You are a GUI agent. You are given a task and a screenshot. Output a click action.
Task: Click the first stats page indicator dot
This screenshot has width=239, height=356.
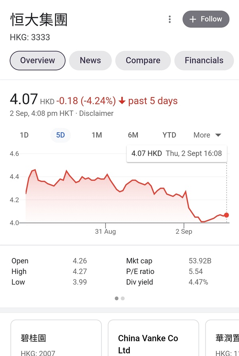117,298
